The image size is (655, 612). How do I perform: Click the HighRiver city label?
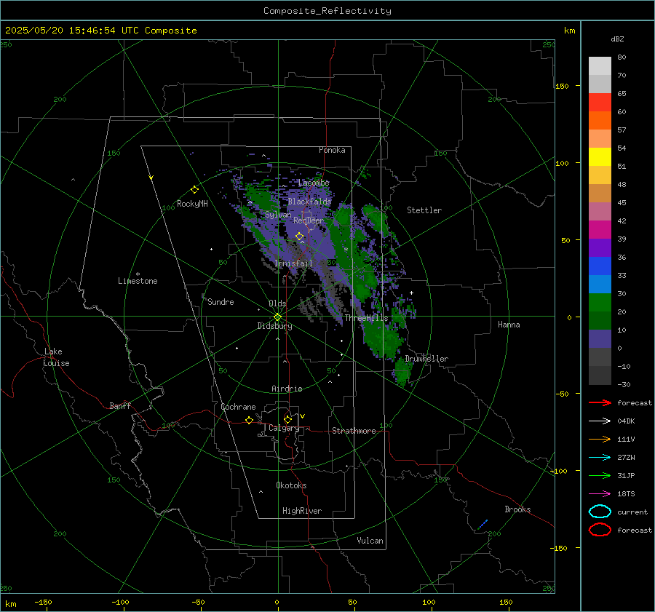301,511
